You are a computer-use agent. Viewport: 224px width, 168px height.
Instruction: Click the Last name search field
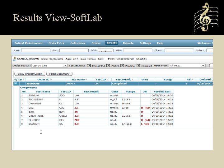point(36,50)
